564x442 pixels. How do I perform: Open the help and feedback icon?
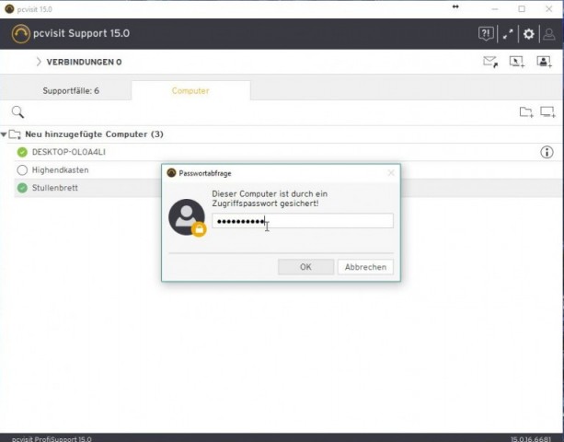click(x=486, y=34)
